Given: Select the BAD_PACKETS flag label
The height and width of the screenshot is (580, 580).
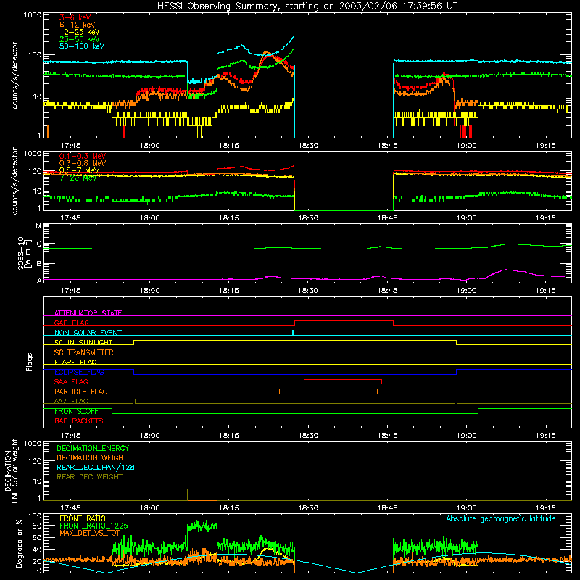Looking at the screenshot, I should (79, 420).
